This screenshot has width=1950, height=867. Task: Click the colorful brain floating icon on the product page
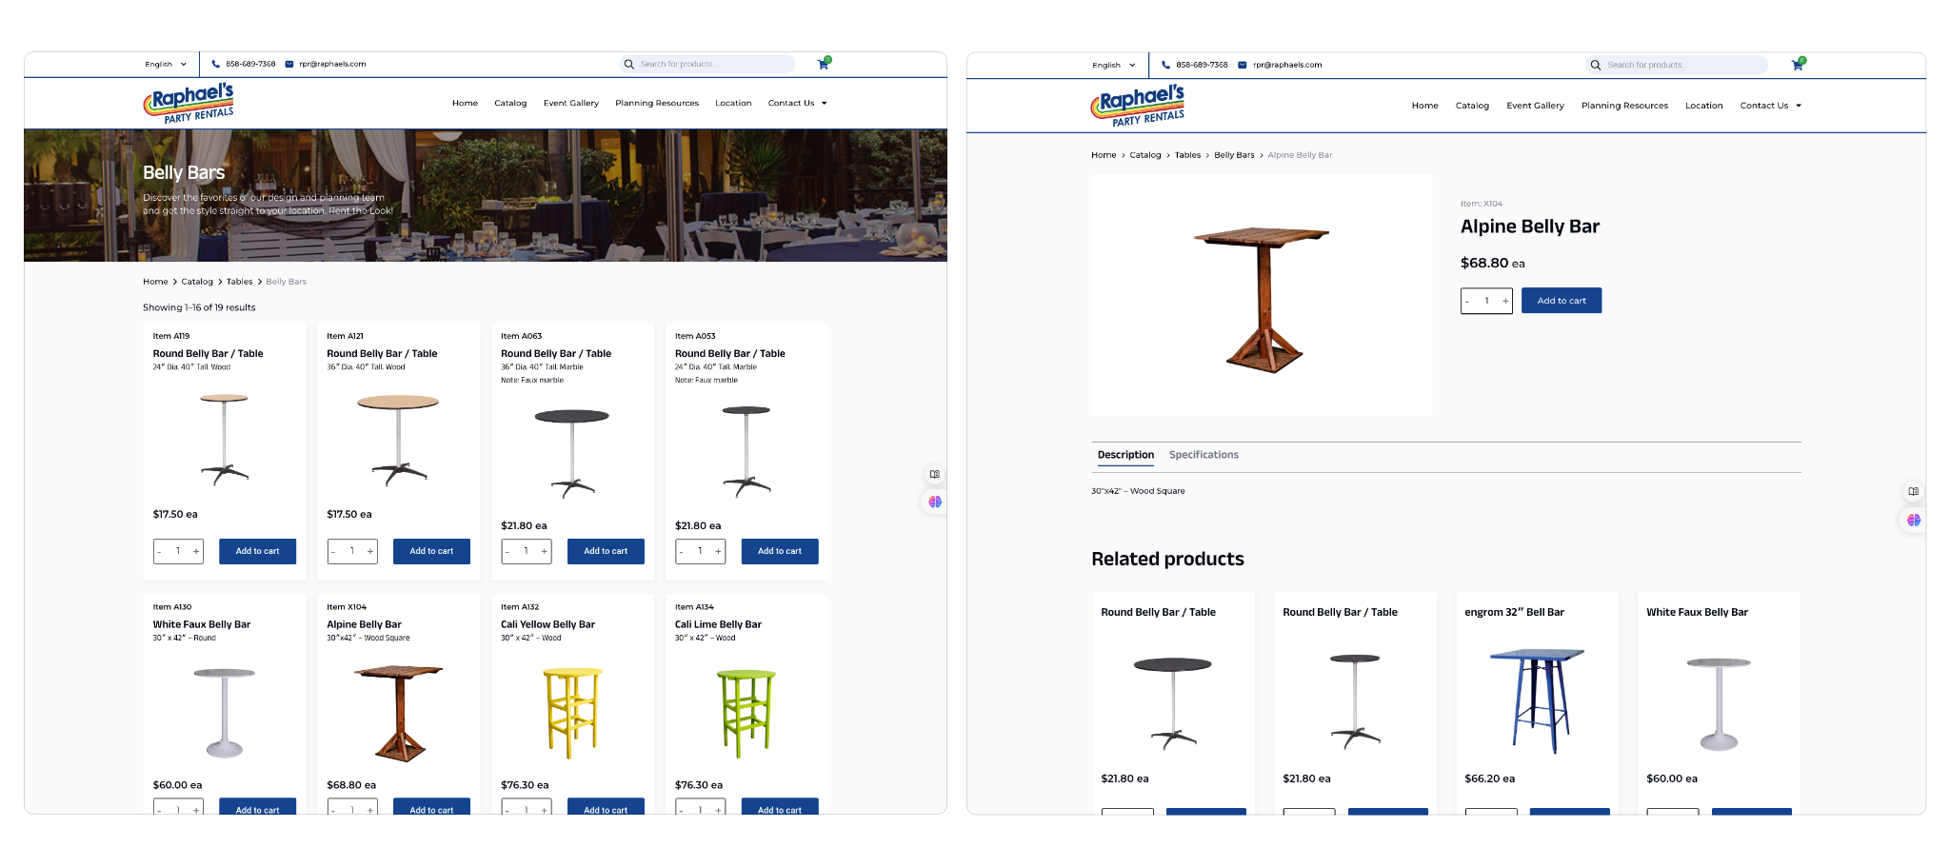[x=1913, y=521]
